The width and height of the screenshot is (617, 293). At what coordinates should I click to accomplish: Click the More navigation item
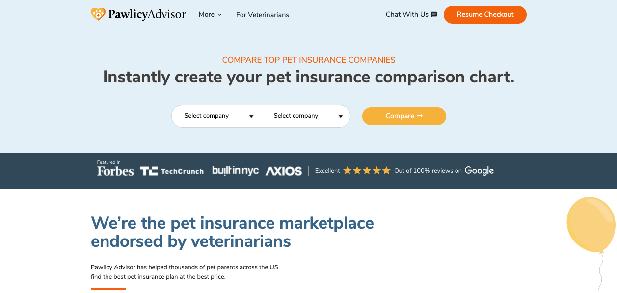(207, 15)
